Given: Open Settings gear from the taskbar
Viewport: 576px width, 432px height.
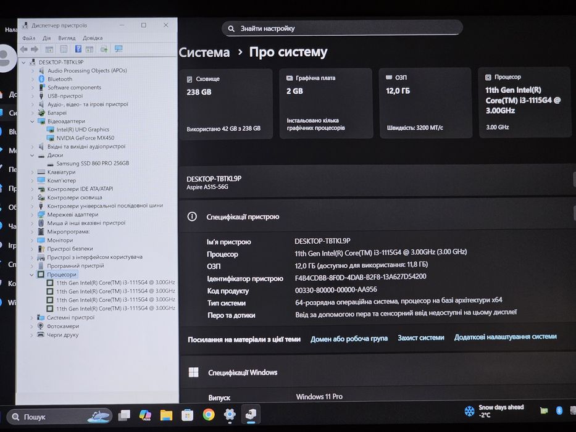Looking at the screenshot, I should click(230, 414).
